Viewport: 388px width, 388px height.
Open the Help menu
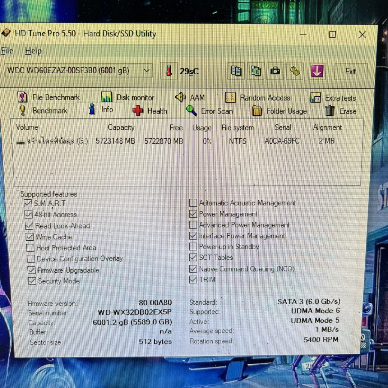pos(33,51)
